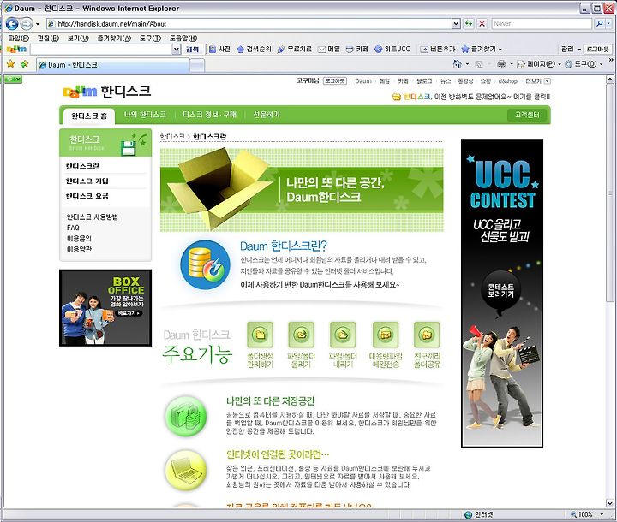
Task: Click the magnifier search icon
Action: pos(599,24)
